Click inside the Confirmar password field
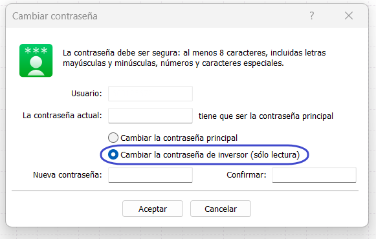This screenshot has height=239, width=376. point(314,175)
